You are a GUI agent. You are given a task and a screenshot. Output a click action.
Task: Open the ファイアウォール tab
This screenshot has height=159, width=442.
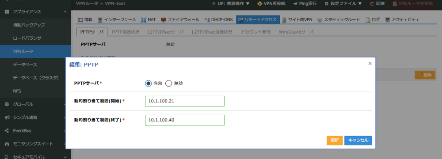pos(180,20)
